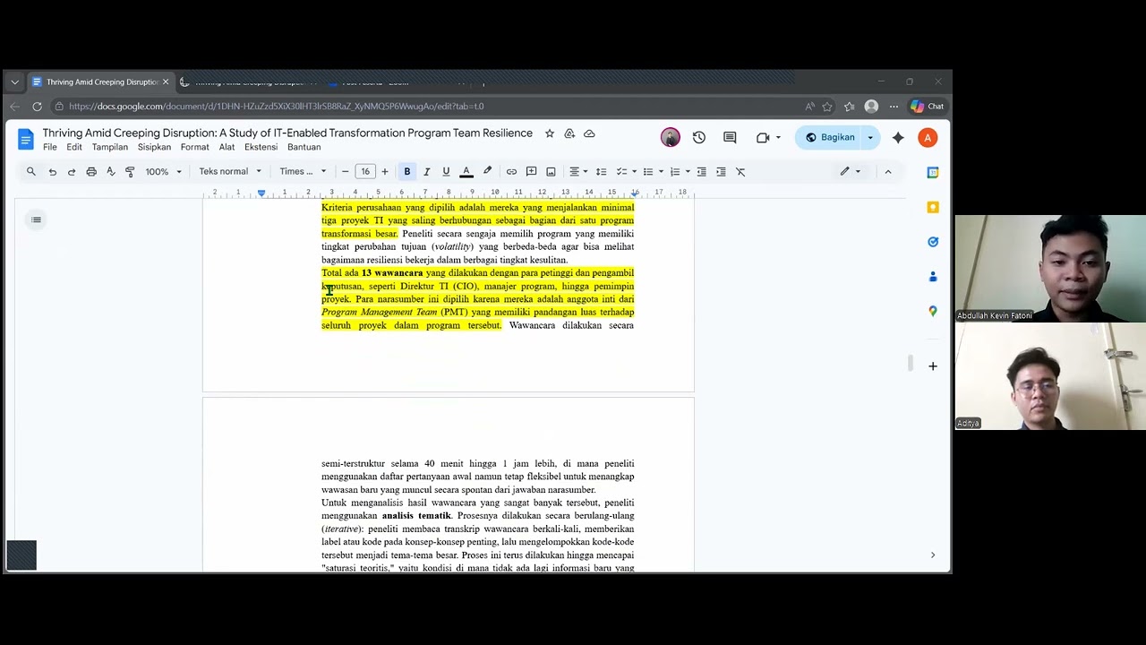Open the Bantuan menu
The width and height of the screenshot is (1146, 645).
point(304,147)
